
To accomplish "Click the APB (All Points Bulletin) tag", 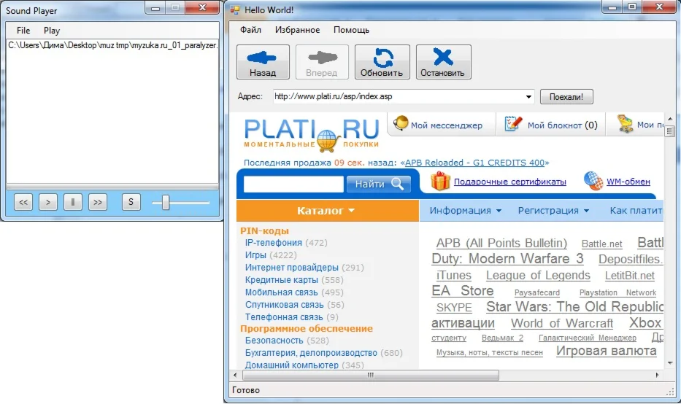I will [501, 243].
